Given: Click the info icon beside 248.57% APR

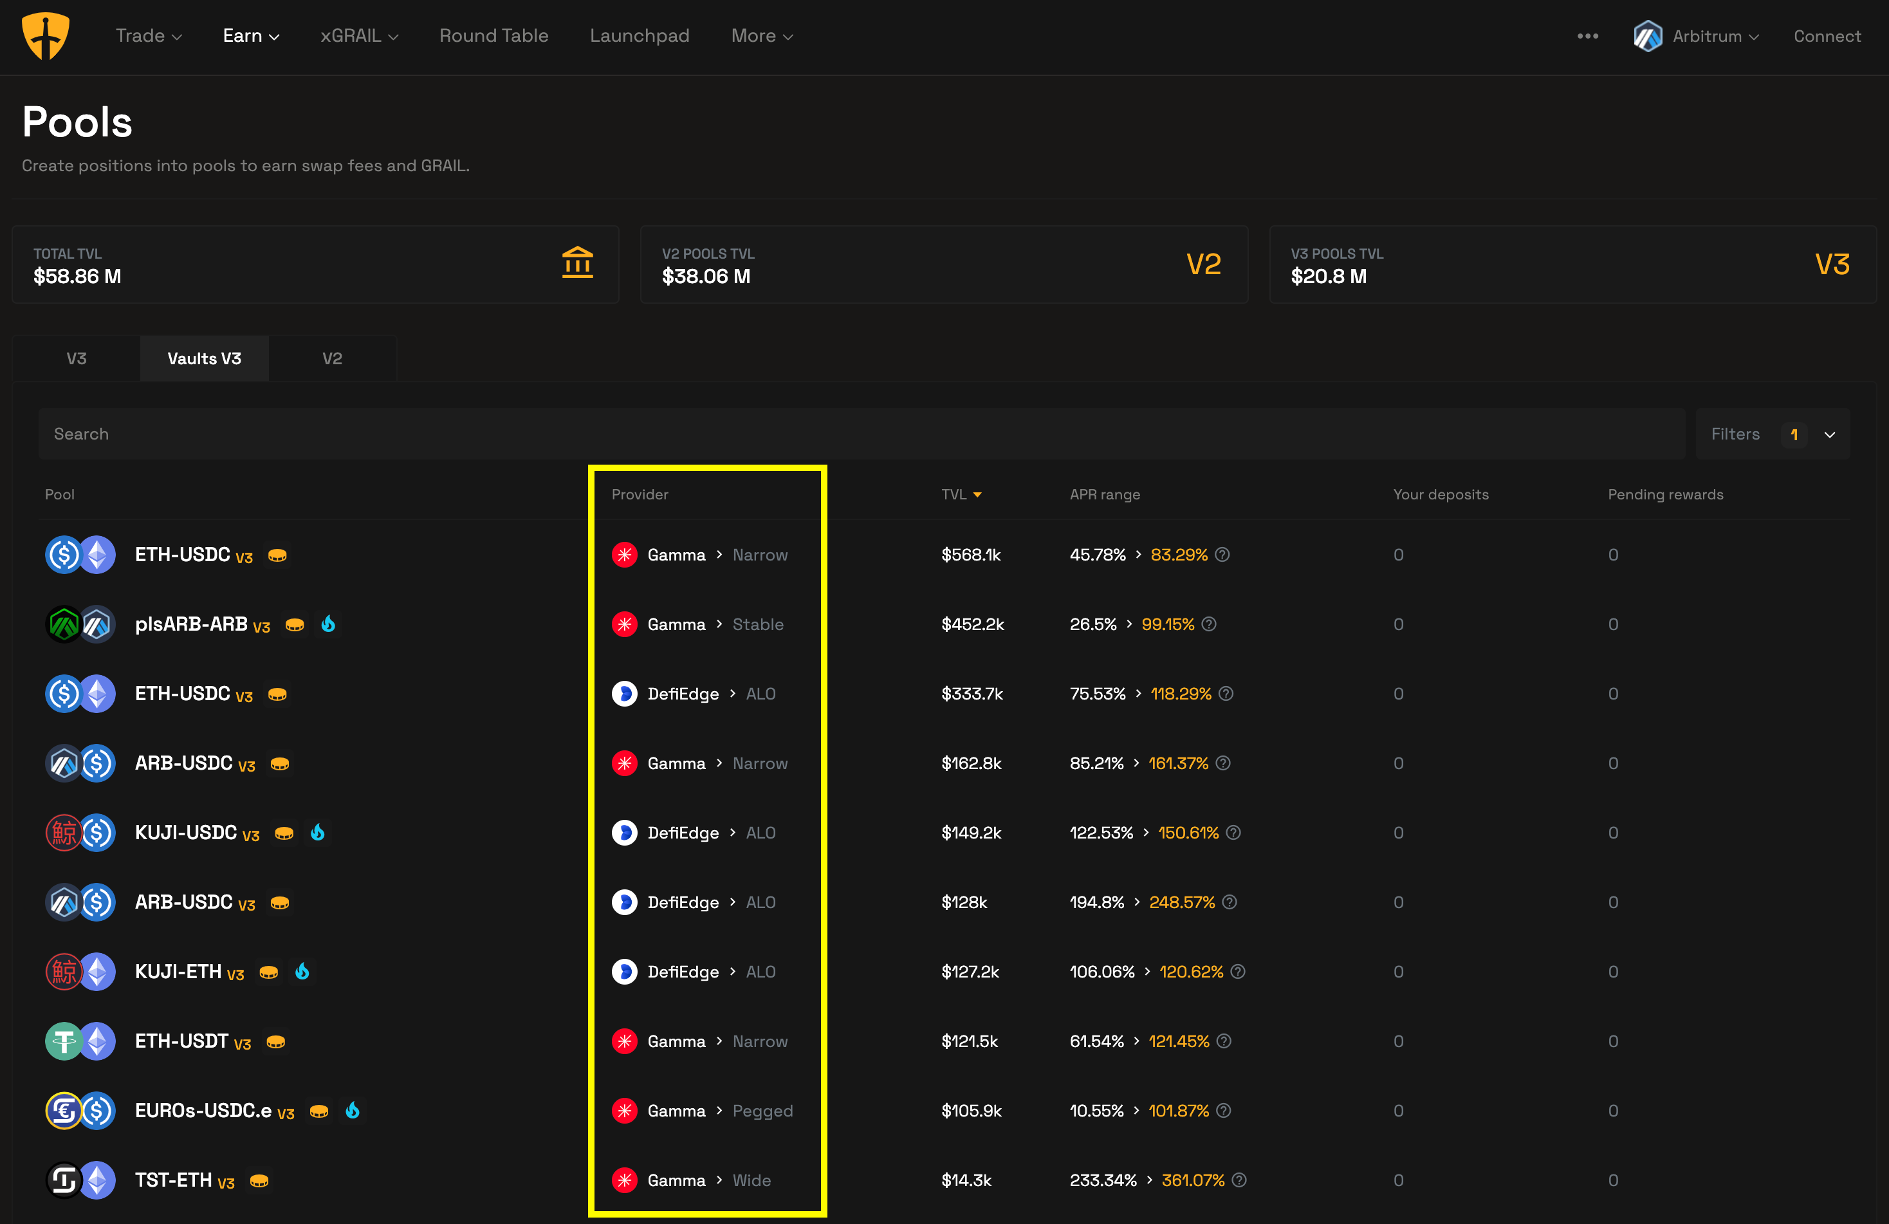Looking at the screenshot, I should [x=1230, y=902].
